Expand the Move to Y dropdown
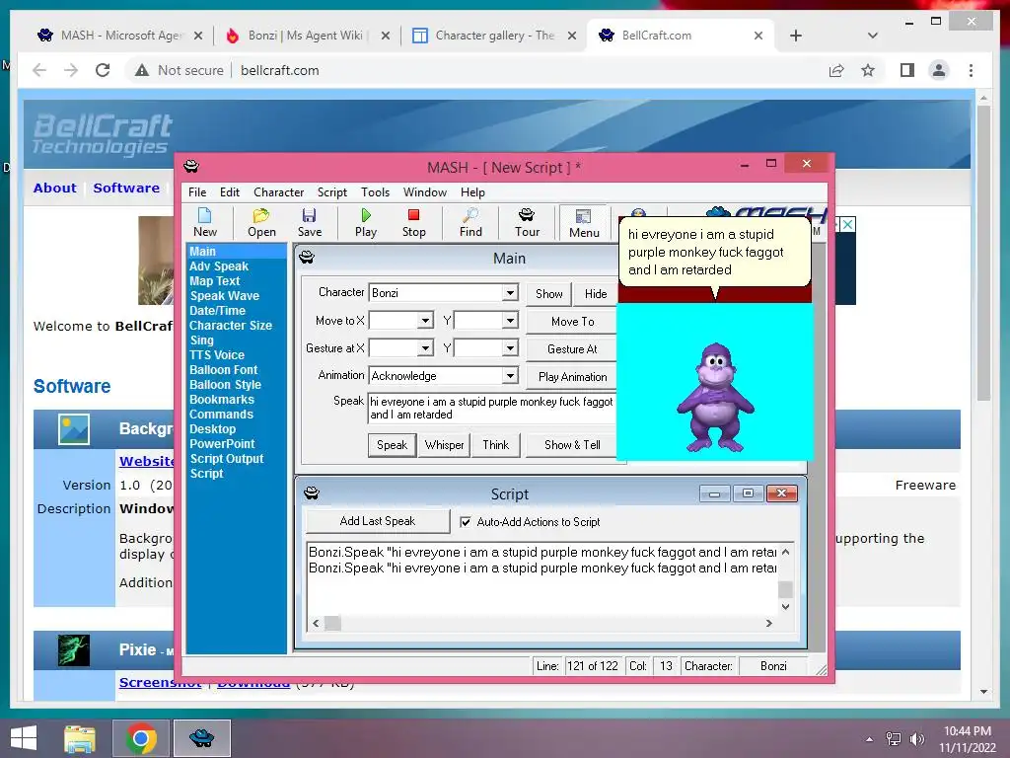Image resolution: width=1010 pixels, height=758 pixels. click(510, 321)
